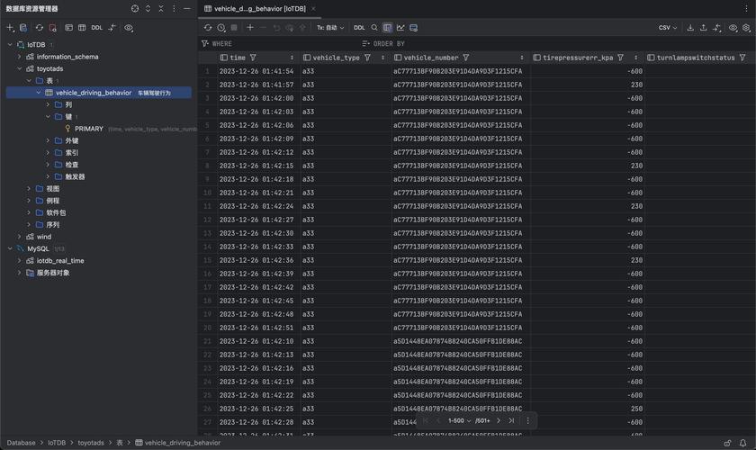The image size is (756, 450).
Task: Expand the information_schema node
Action: coord(19,57)
